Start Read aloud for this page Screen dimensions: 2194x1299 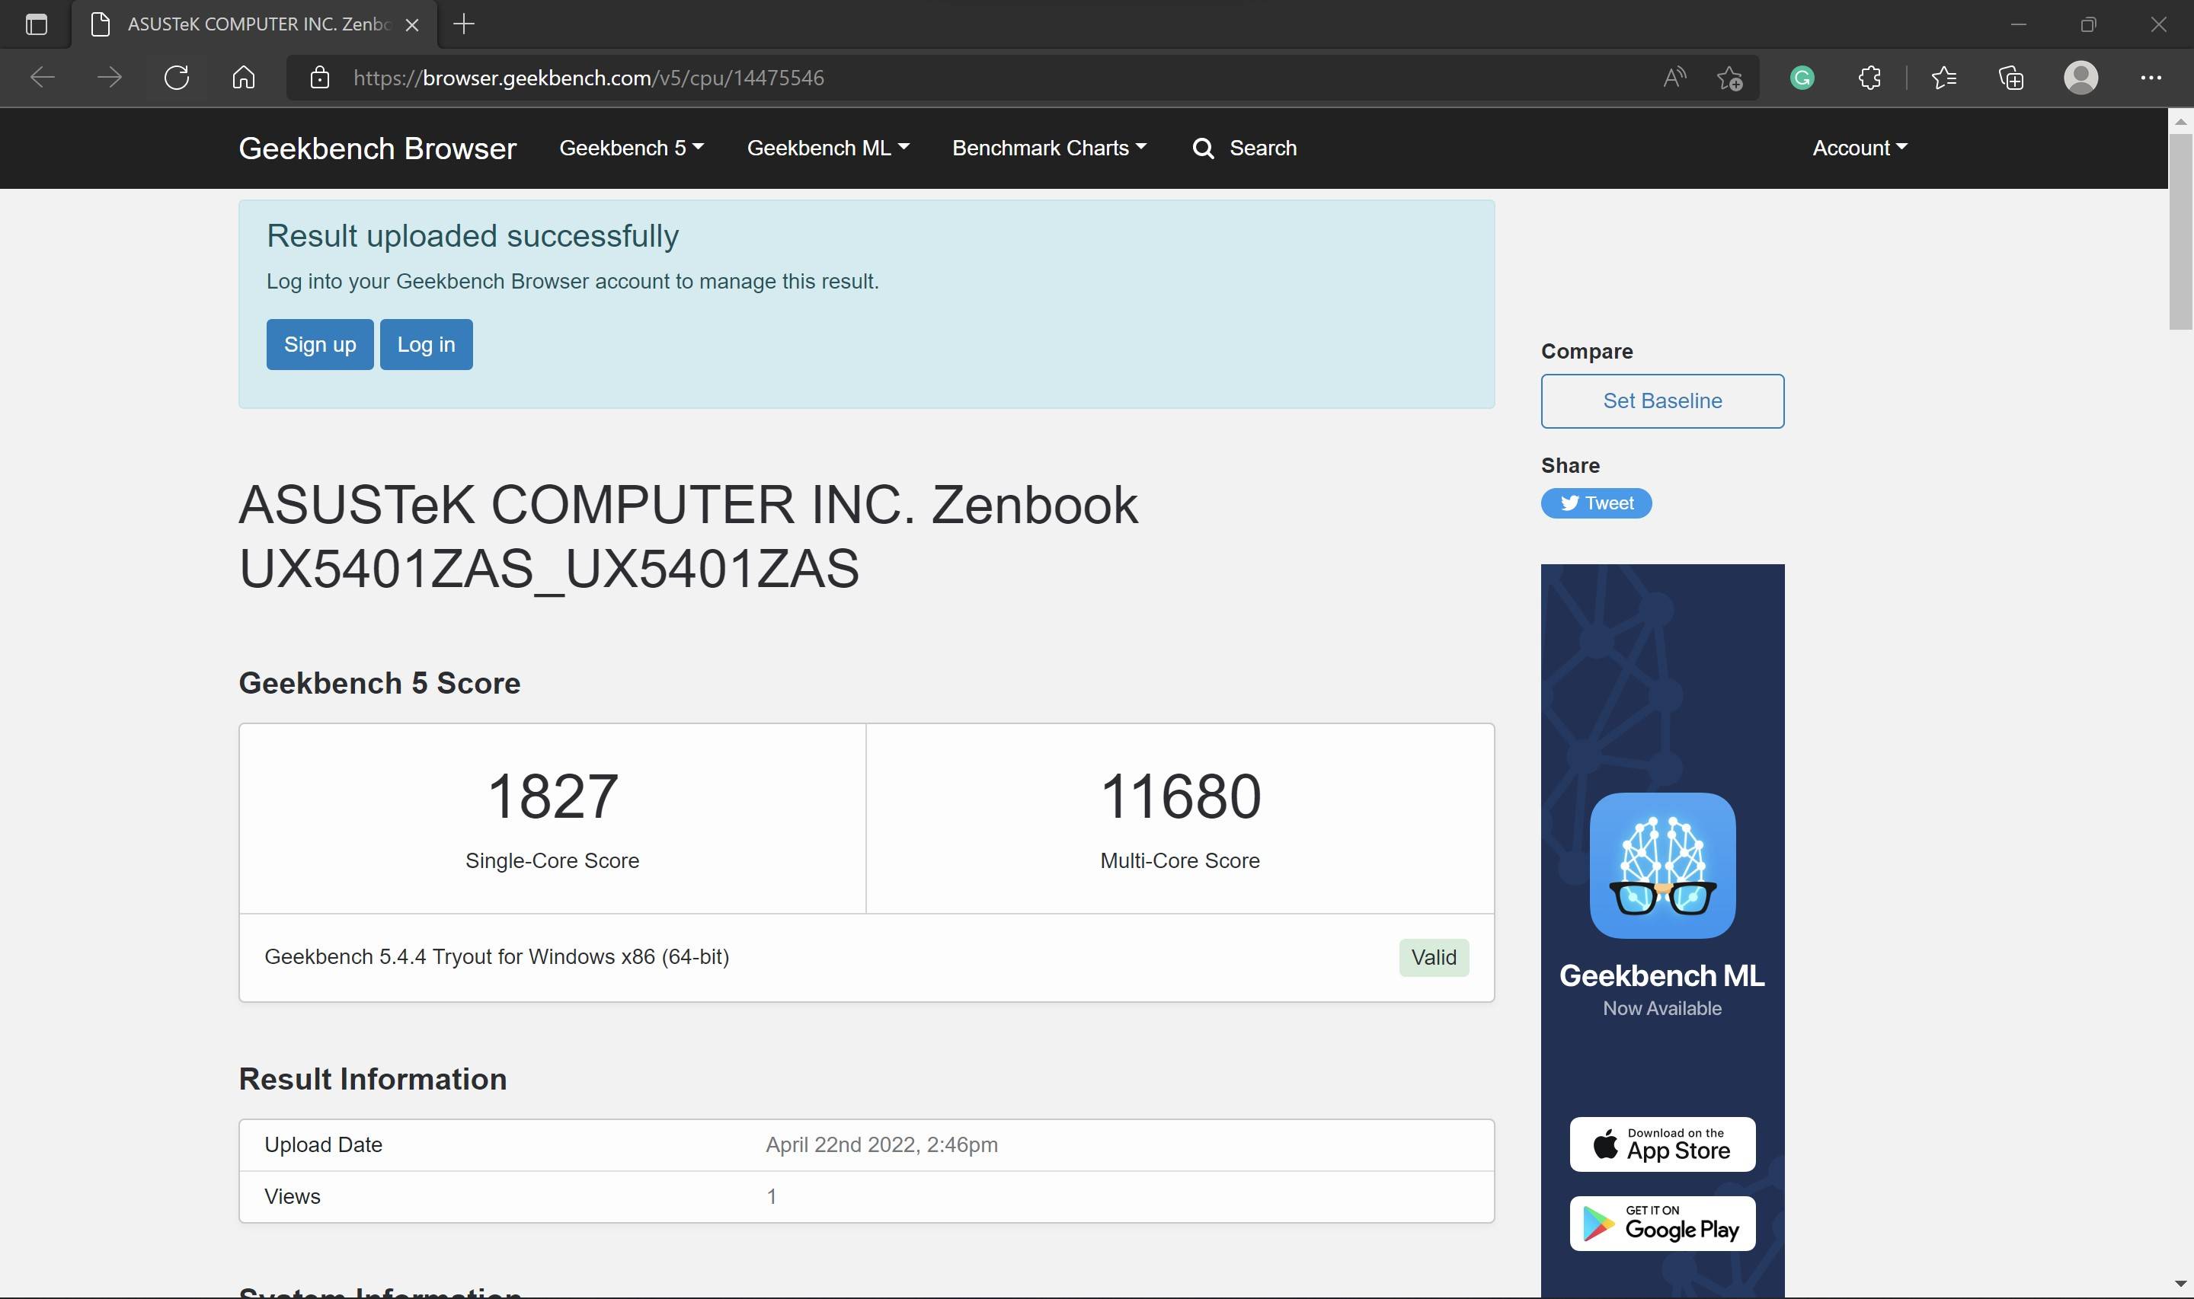tap(1674, 78)
